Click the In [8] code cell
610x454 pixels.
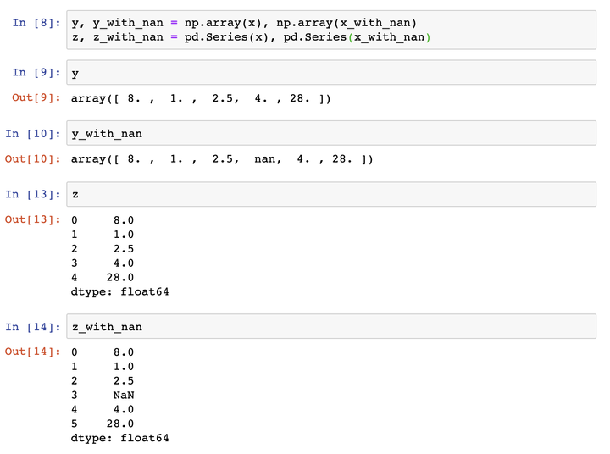[331, 30]
